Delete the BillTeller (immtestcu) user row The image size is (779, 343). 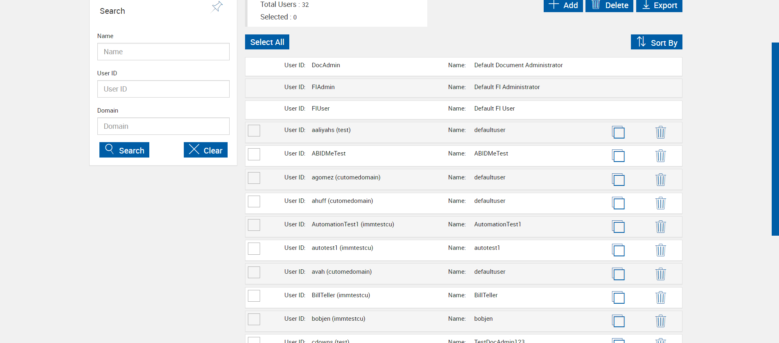tap(661, 297)
